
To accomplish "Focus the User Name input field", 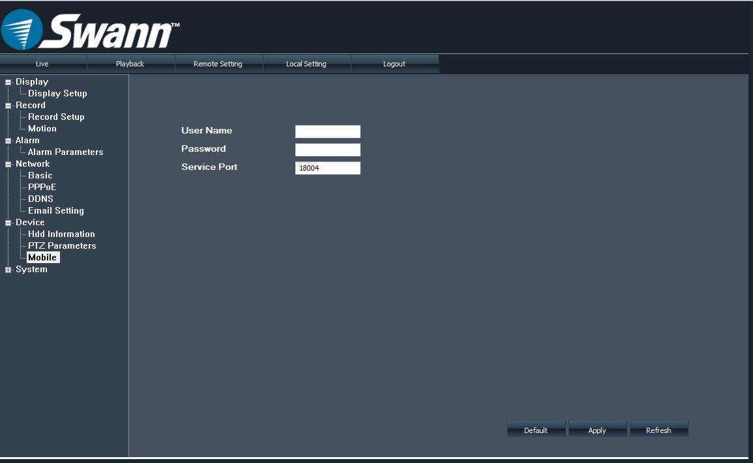I will tap(327, 132).
